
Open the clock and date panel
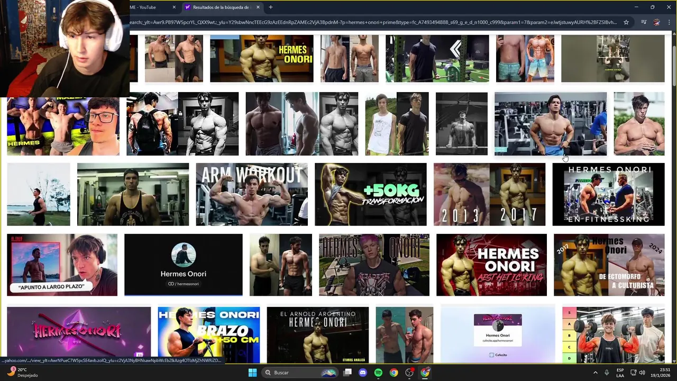pyautogui.click(x=661, y=373)
